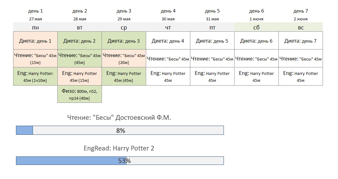Select the 'Физо: 800м, п52, пр14' cell
The height and width of the screenshot is (179, 338).
pos(80,94)
